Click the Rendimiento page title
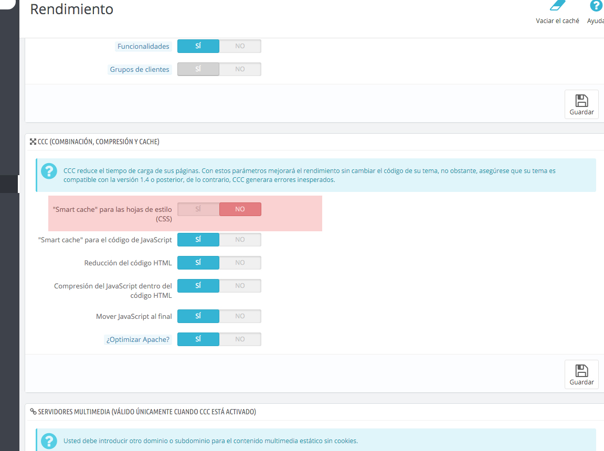This screenshot has width=604, height=451. (72, 9)
